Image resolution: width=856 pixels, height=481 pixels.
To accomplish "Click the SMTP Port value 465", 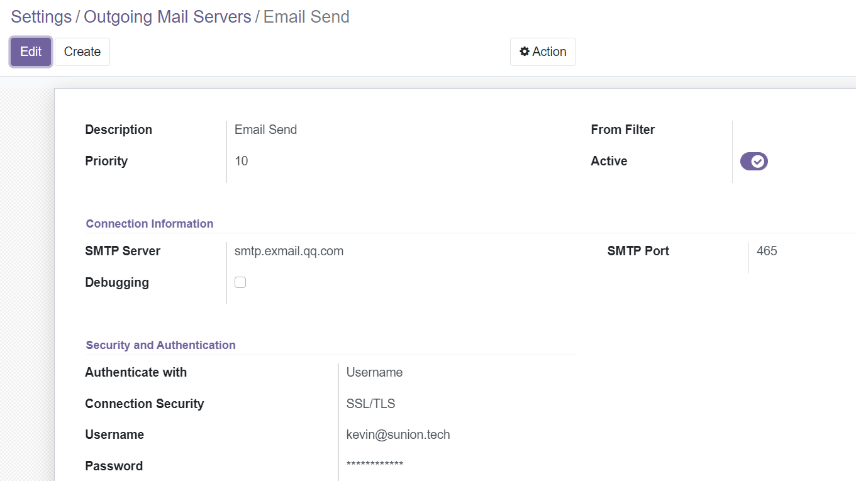I will (767, 251).
